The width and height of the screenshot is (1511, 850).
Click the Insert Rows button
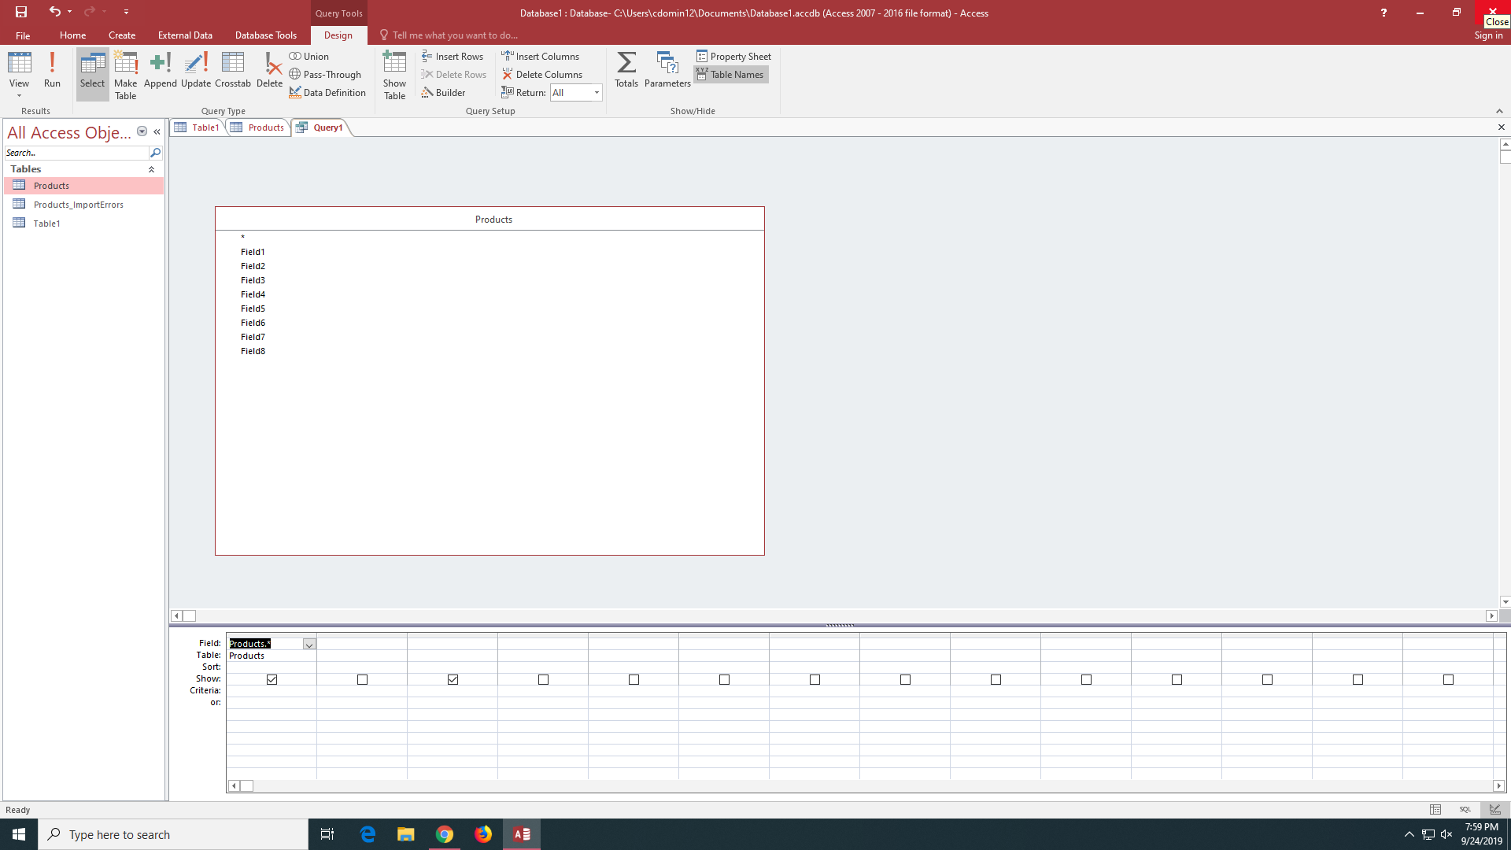click(453, 56)
